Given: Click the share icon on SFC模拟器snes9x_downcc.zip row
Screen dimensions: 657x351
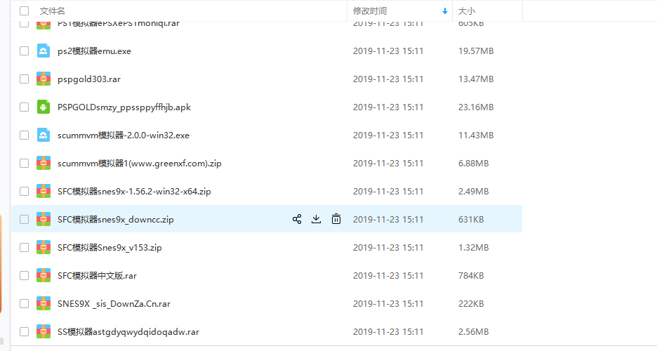Looking at the screenshot, I should tap(297, 219).
